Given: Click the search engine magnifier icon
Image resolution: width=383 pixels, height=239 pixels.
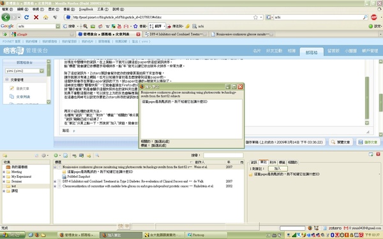Looking at the screenshot, I should click(365, 17).
